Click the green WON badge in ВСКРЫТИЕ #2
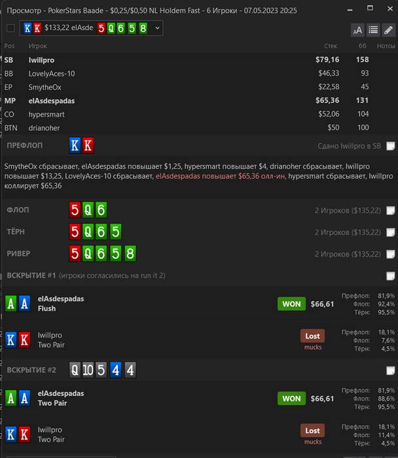 point(291,398)
